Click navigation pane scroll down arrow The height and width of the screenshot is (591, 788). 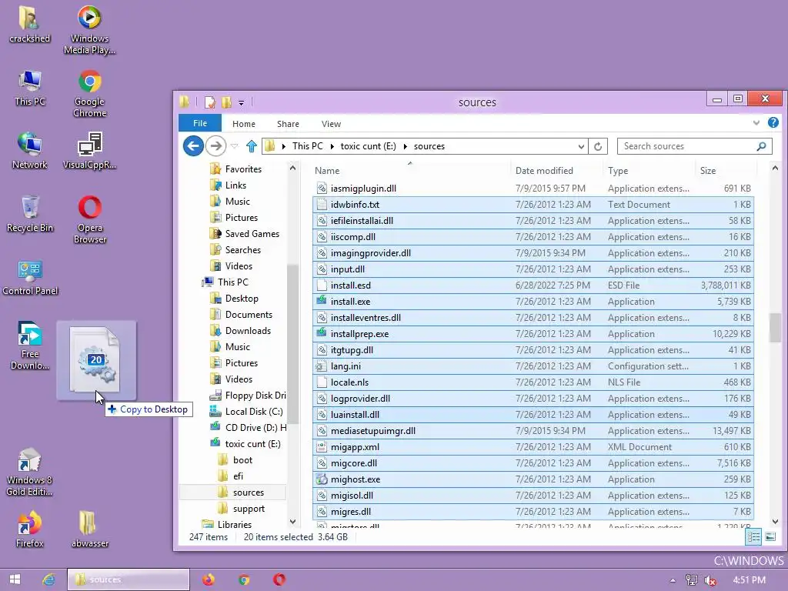(292, 522)
